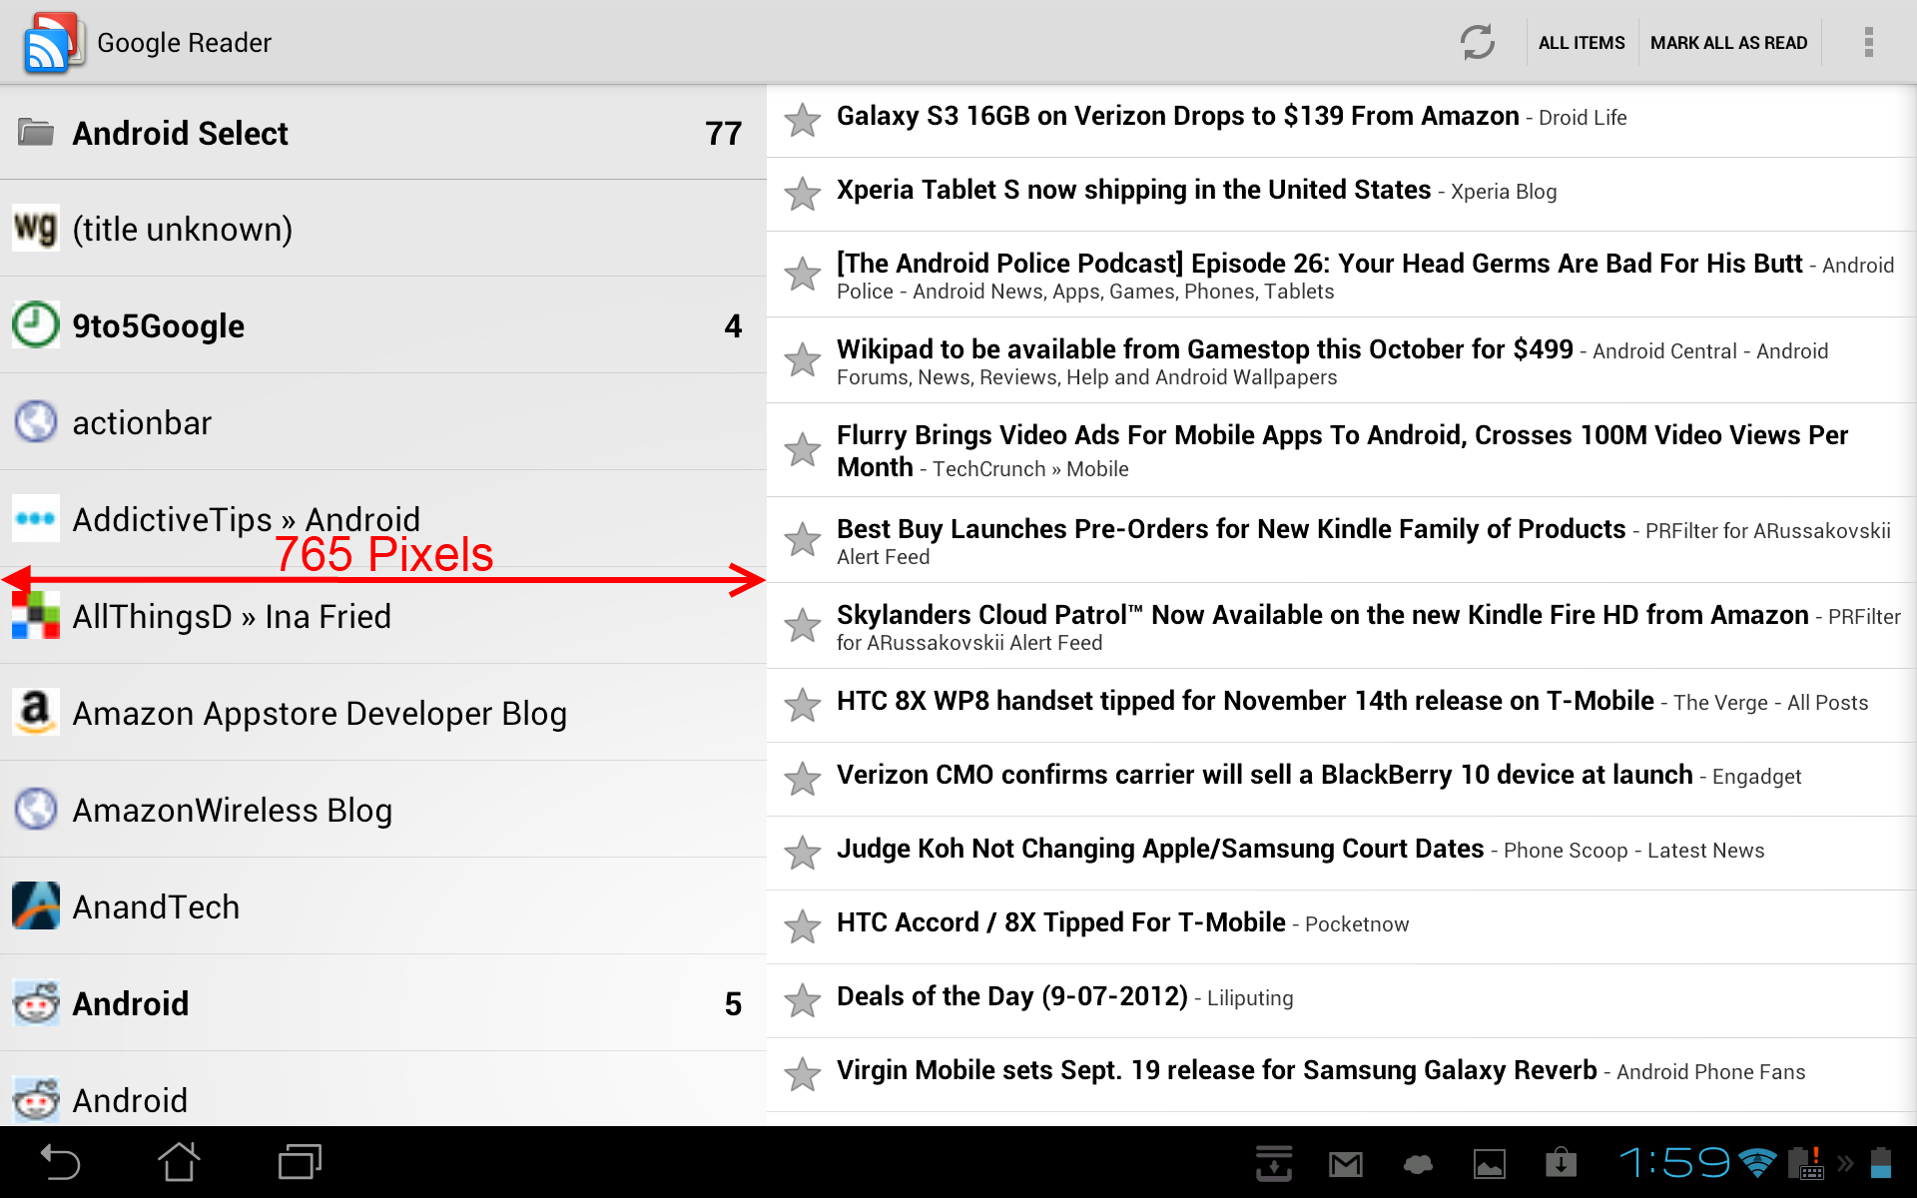Click the AddictiveTips dots icon

(x=36, y=518)
